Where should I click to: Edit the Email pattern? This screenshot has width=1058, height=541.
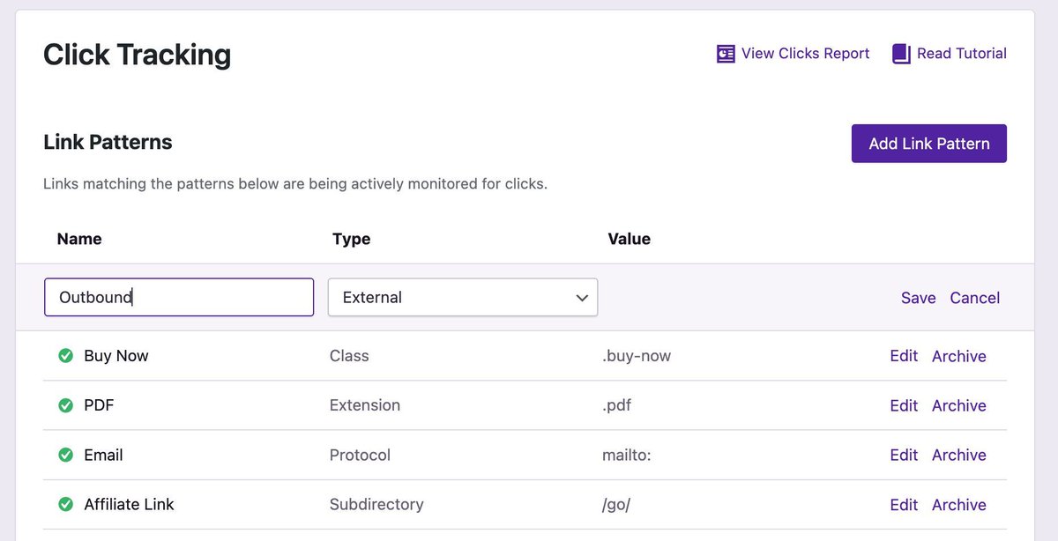coord(904,455)
